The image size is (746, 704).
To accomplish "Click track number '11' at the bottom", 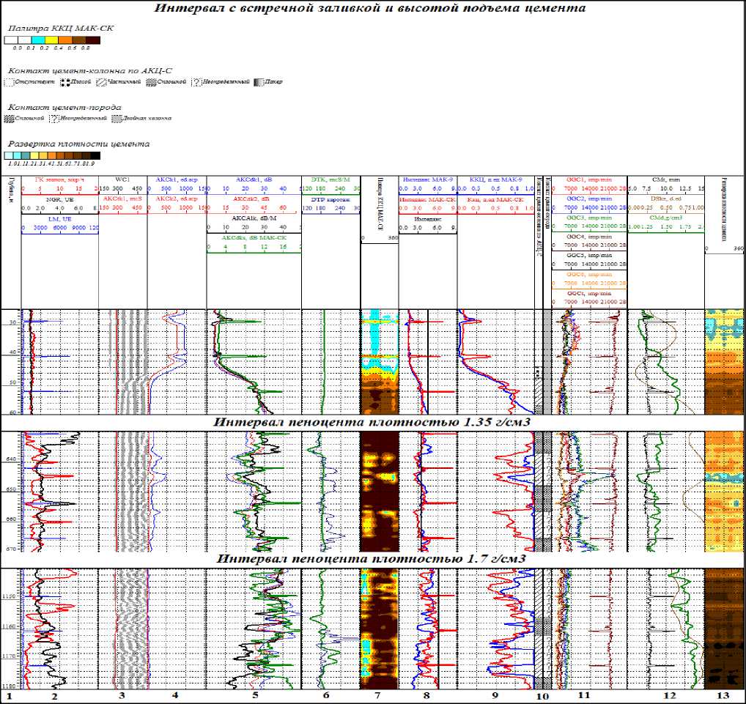I will 584,695.
